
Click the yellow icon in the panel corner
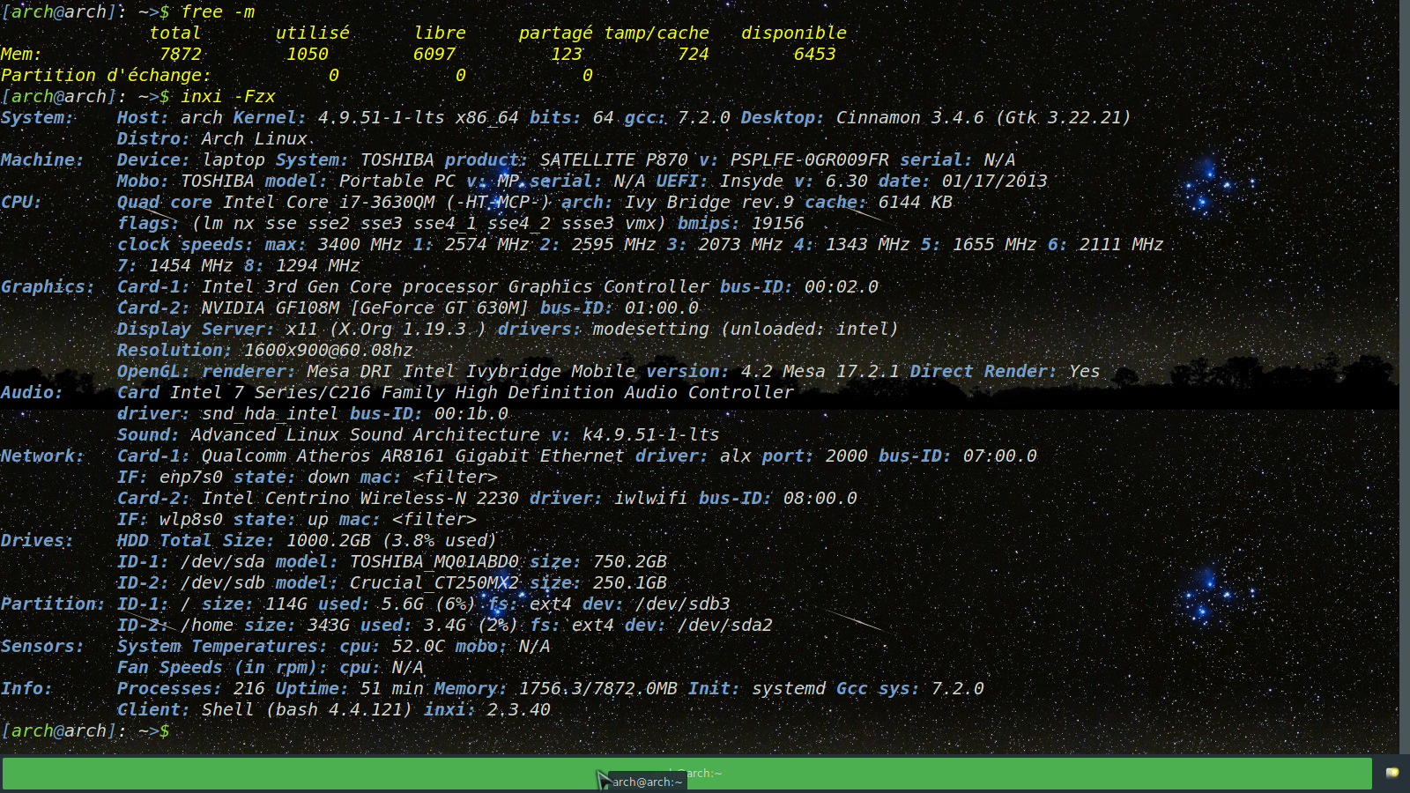pos(1392,773)
